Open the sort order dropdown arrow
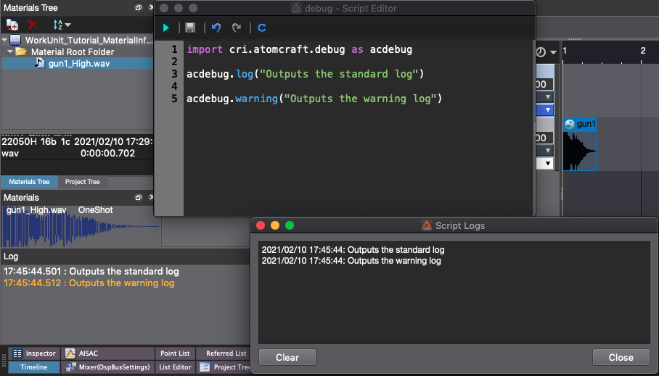The height and width of the screenshot is (376, 659). (x=68, y=25)
